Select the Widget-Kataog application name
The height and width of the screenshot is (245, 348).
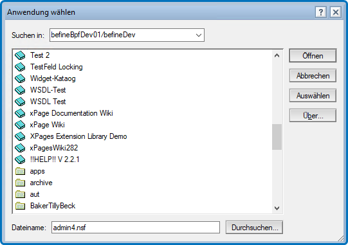[53, 78]
